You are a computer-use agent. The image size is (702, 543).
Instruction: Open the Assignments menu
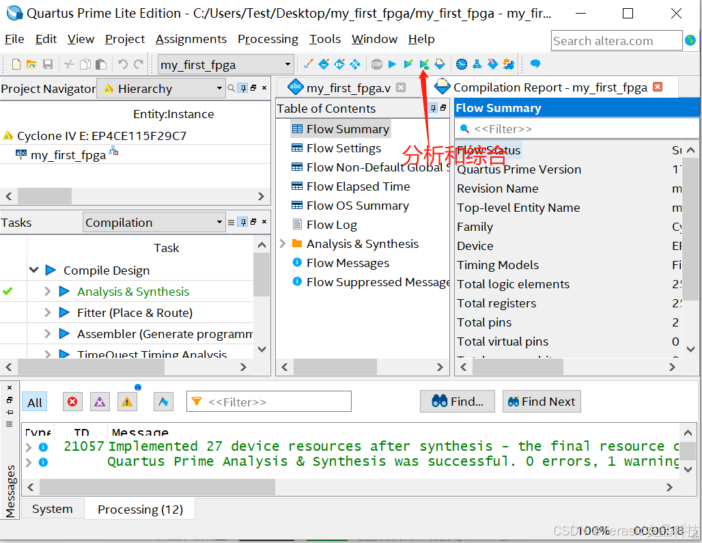(191, 40)
